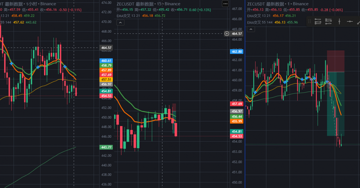The image size is (360, 188).
Task: Click the EMA交叉 55 144 legend in right chart
Action: pos(260,22)
